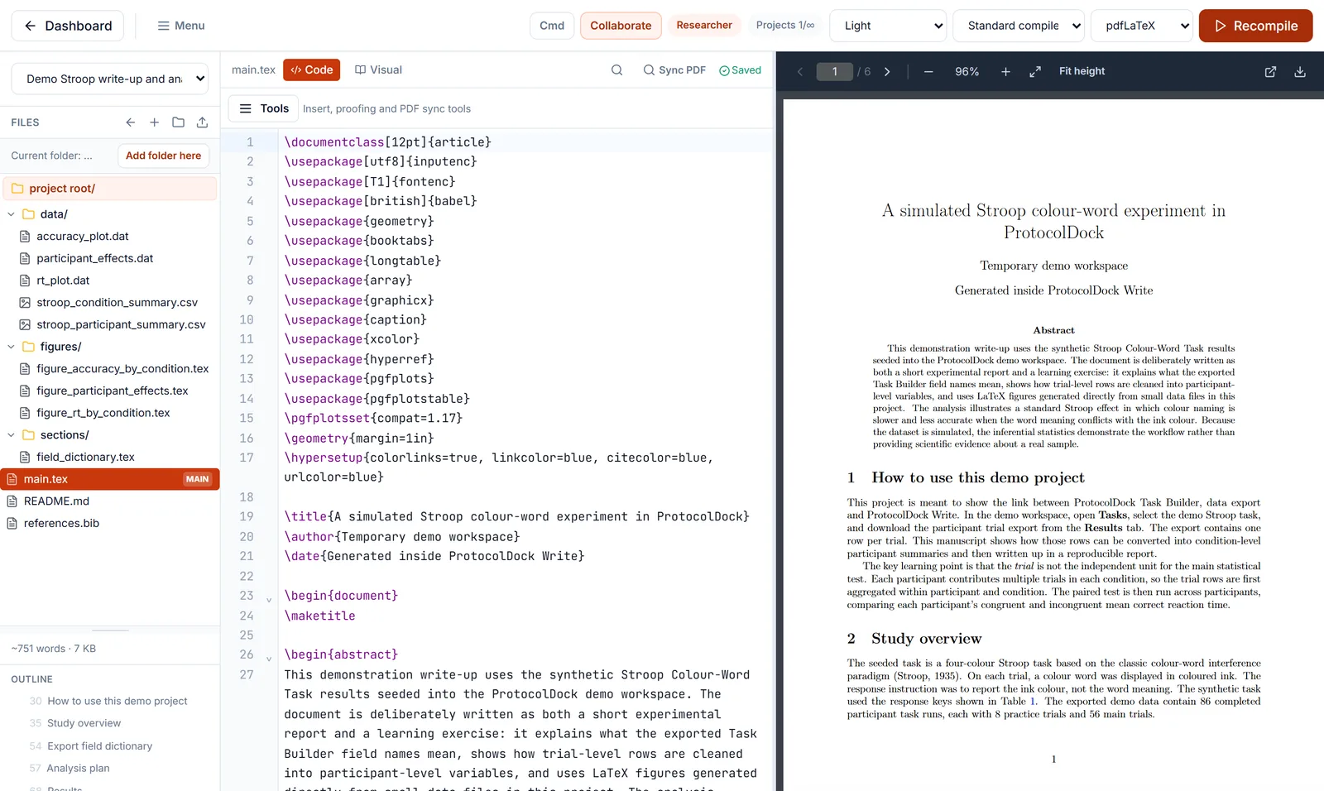
Task: Click the search icon in editor toolbar
Action: coord(616,70)
